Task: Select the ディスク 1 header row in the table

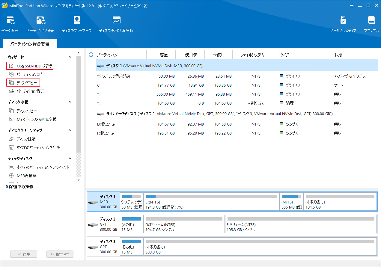Action: point(237,66)
